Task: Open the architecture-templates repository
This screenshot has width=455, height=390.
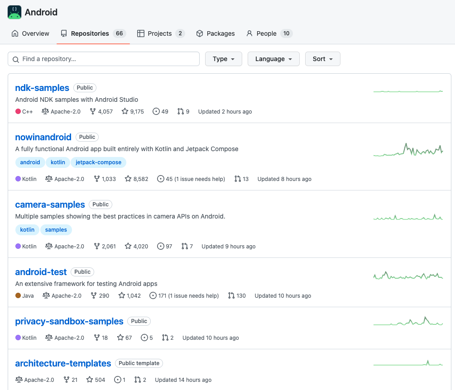Action: pyautogui.click(x=63, y=363)
